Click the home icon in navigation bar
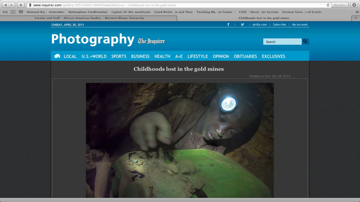This screenshot has height=202, width=360. click(x=57, y=56)
